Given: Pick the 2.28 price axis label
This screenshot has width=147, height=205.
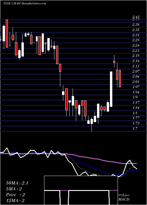Looking at the screenshot, I should 136,40.
